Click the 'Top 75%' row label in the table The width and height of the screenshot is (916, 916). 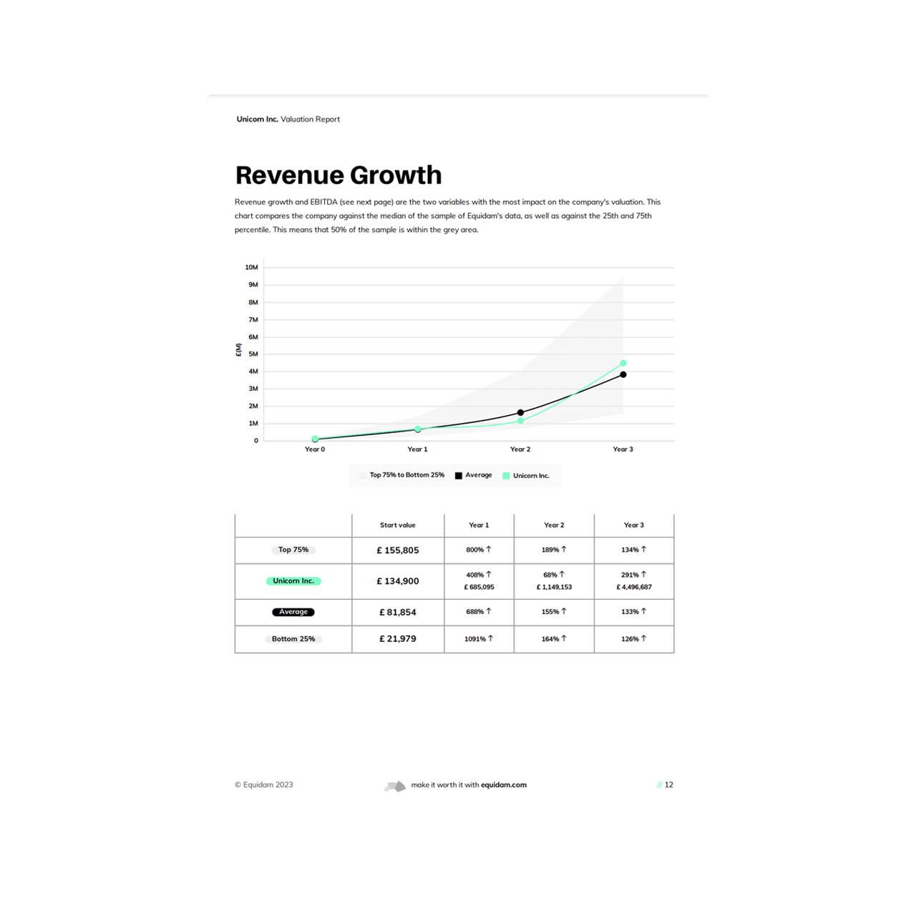pyautogui.click(x=293, y=550)
